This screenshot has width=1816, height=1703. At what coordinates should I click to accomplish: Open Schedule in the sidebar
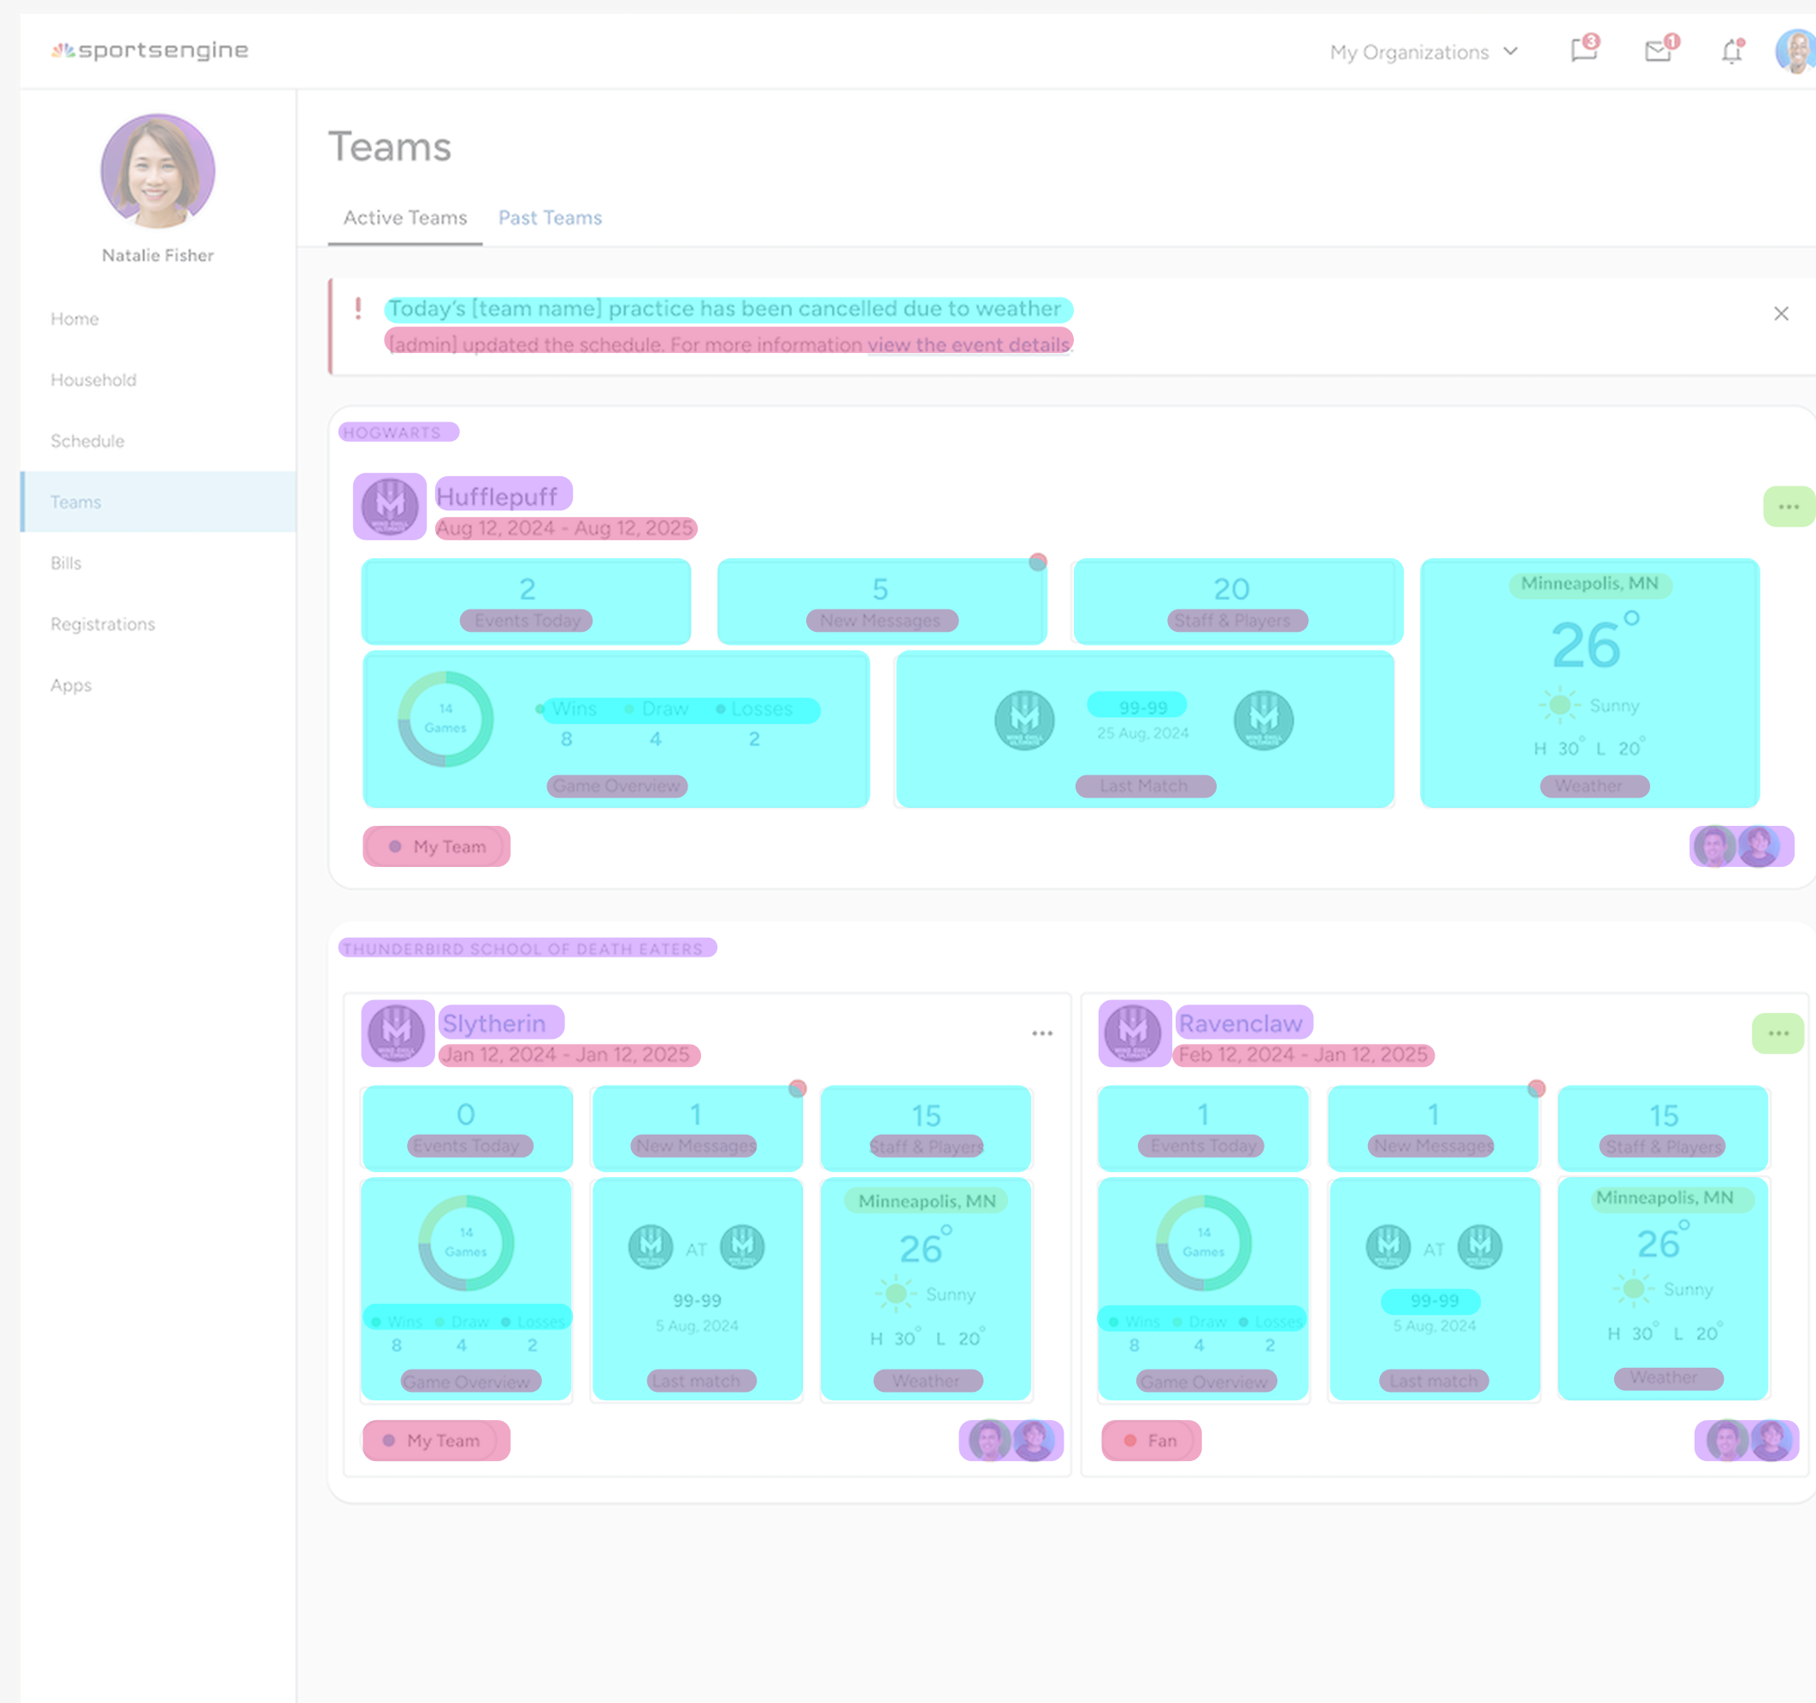[88, 440]
